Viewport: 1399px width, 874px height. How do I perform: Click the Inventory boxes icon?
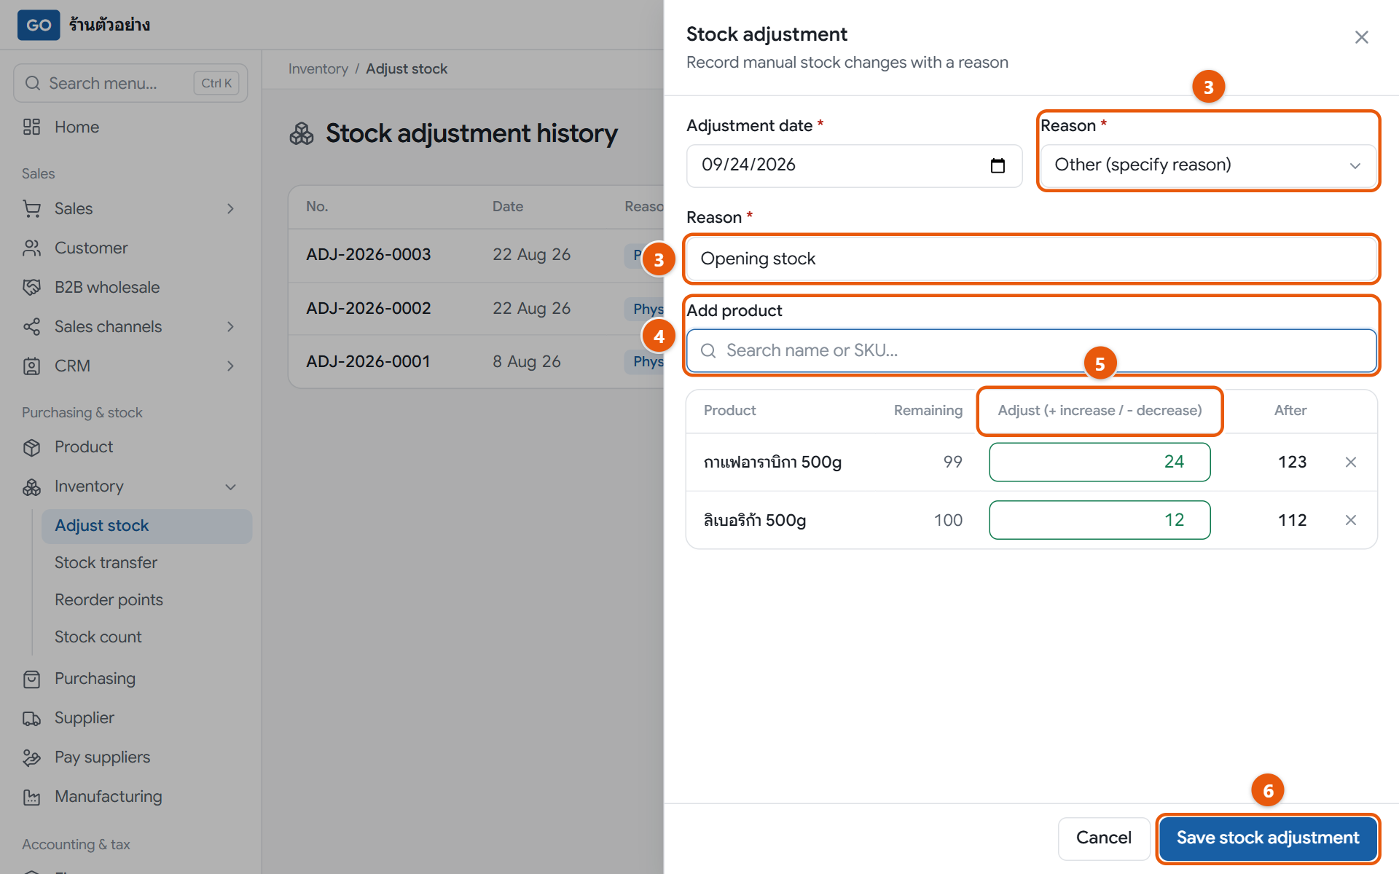32,487
